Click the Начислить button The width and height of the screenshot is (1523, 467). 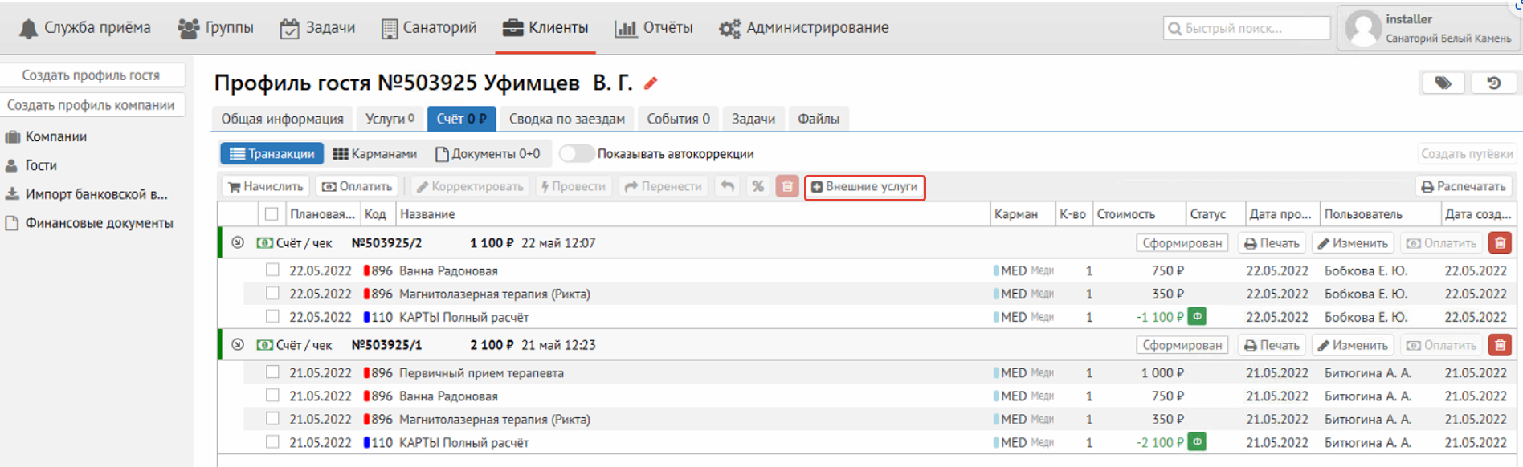point(266,186)
